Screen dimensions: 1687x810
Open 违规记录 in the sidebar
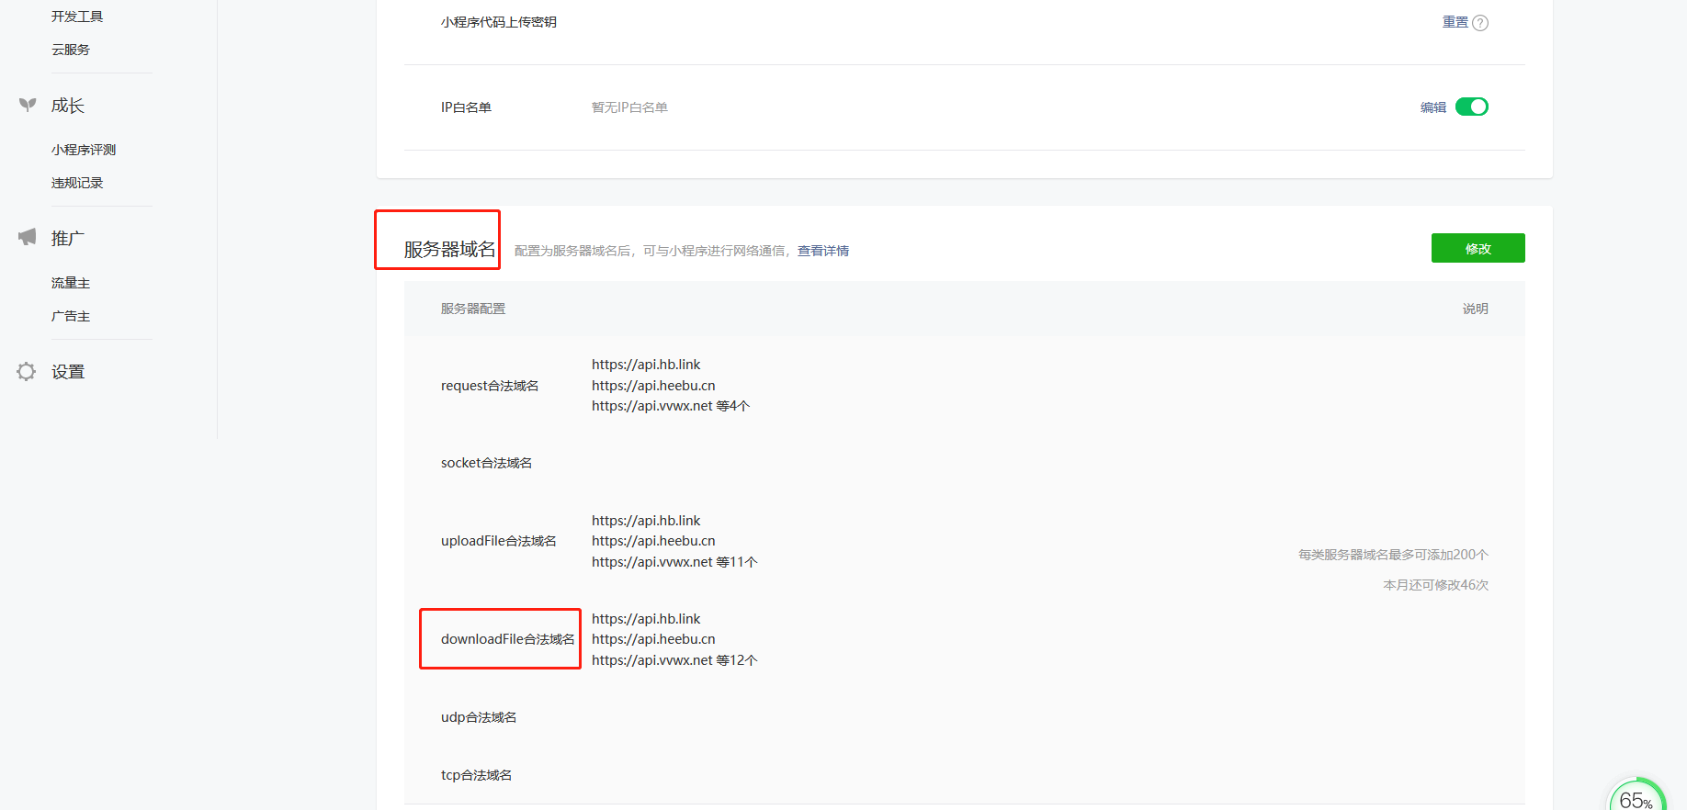point(77,183)
